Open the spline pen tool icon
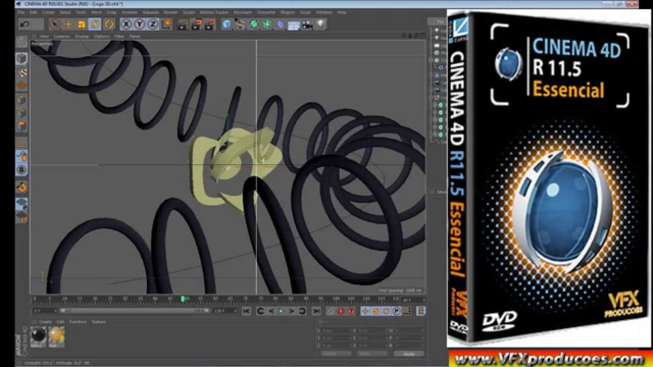653x367 pixels. [240, 24]
